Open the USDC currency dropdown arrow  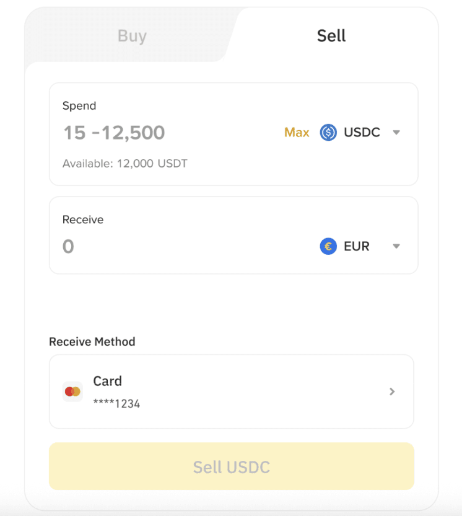point(396,132)
